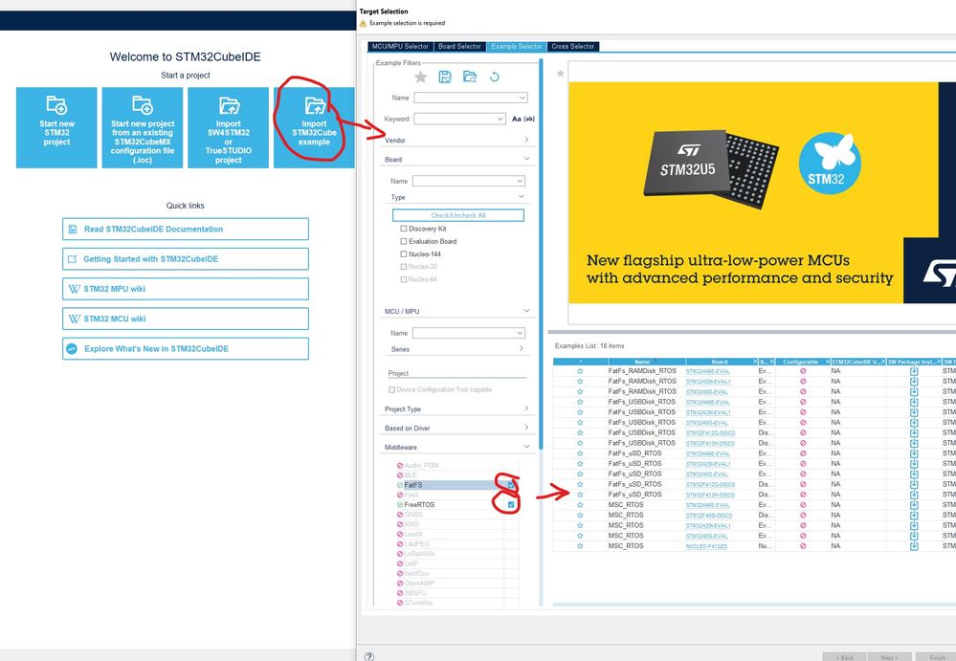Image resolution: width=956 pixels, height=661 pixels.
Task: Star the first FatFs_RAMDisk_RTOS STM32446E-EVAL row
Action: [x=580, y=371]
